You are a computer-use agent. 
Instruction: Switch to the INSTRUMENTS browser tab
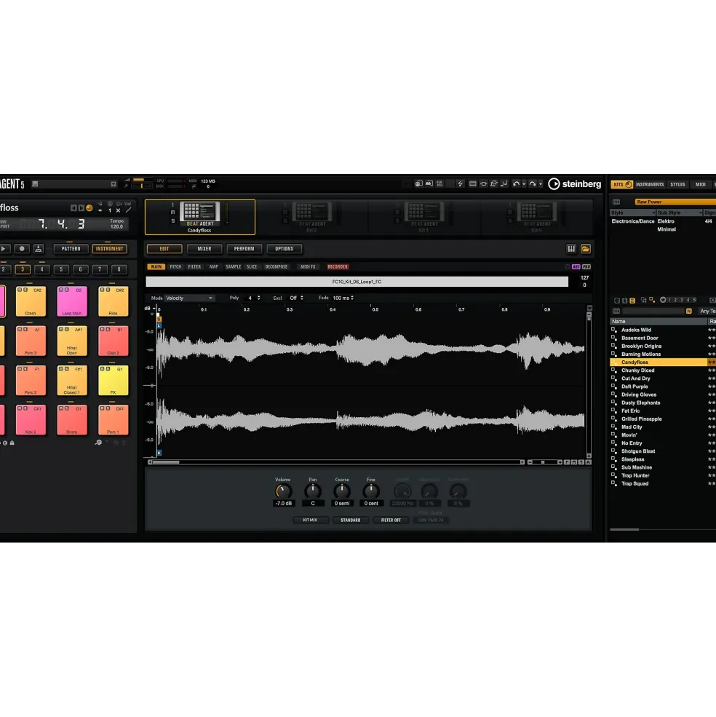pos(650,184)
